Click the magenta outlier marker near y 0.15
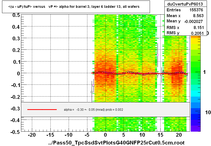 click(158, 55)
